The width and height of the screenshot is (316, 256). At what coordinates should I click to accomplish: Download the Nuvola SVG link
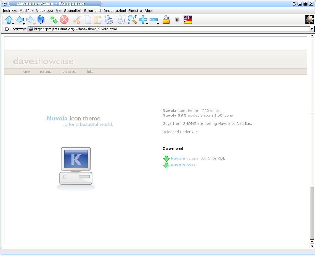tap(183, 165)
